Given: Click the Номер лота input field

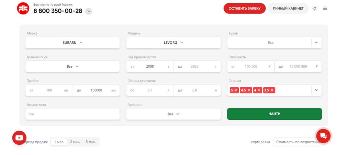Looking at the screenshot, I should point(73,114).
